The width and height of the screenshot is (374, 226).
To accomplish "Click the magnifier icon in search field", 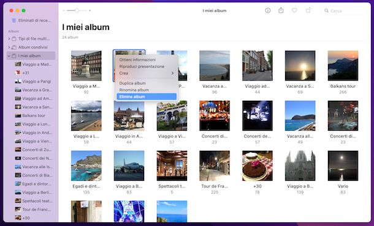I will pyautogui.click(x=326, y=11).
